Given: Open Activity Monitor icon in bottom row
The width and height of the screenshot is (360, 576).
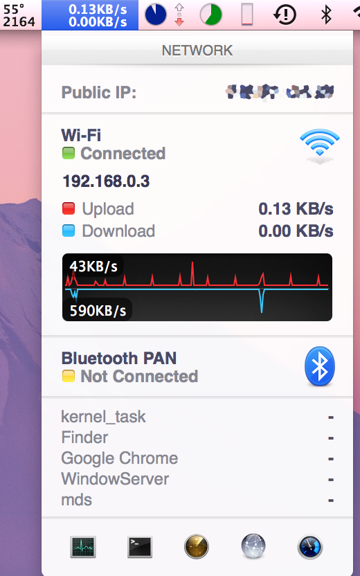Looking at the screenshot, I should [83, 547].
